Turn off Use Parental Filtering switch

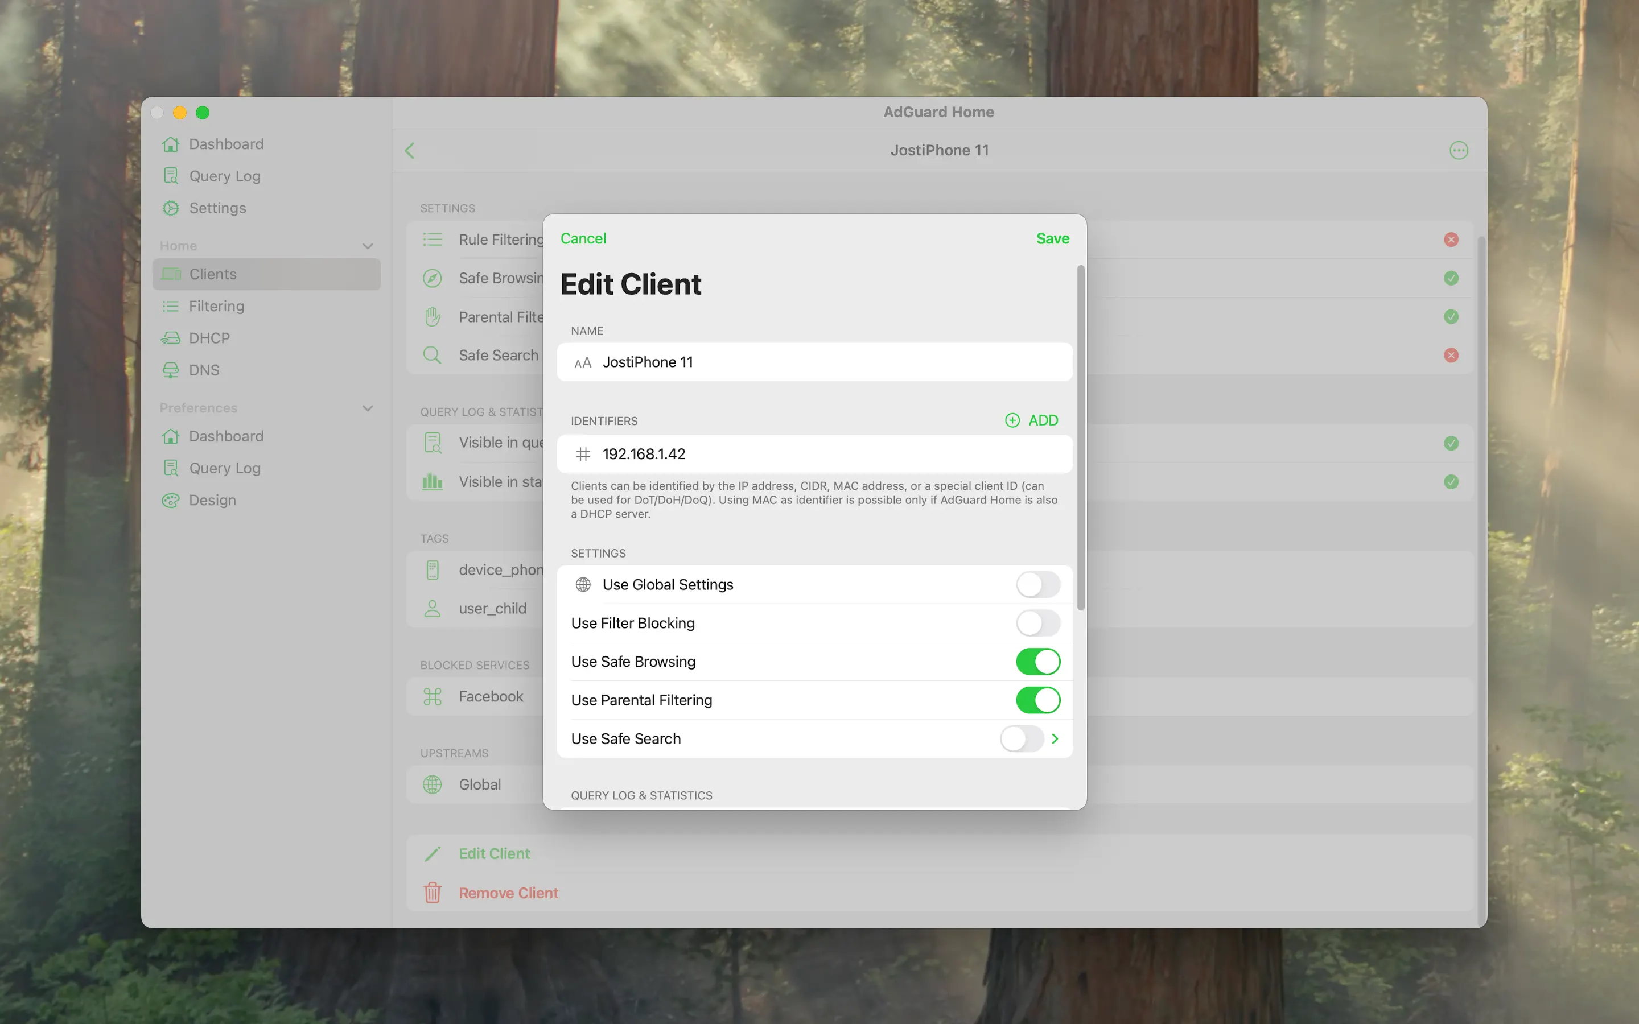coord(1037,700)
